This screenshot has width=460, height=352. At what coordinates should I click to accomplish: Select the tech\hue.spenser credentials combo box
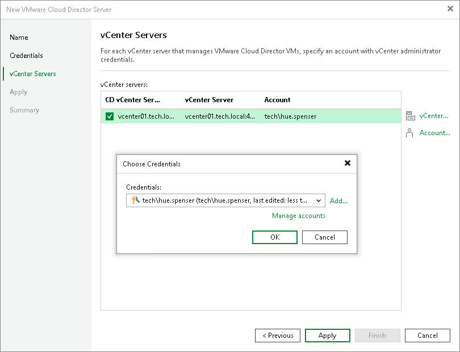tap(225, 200)
